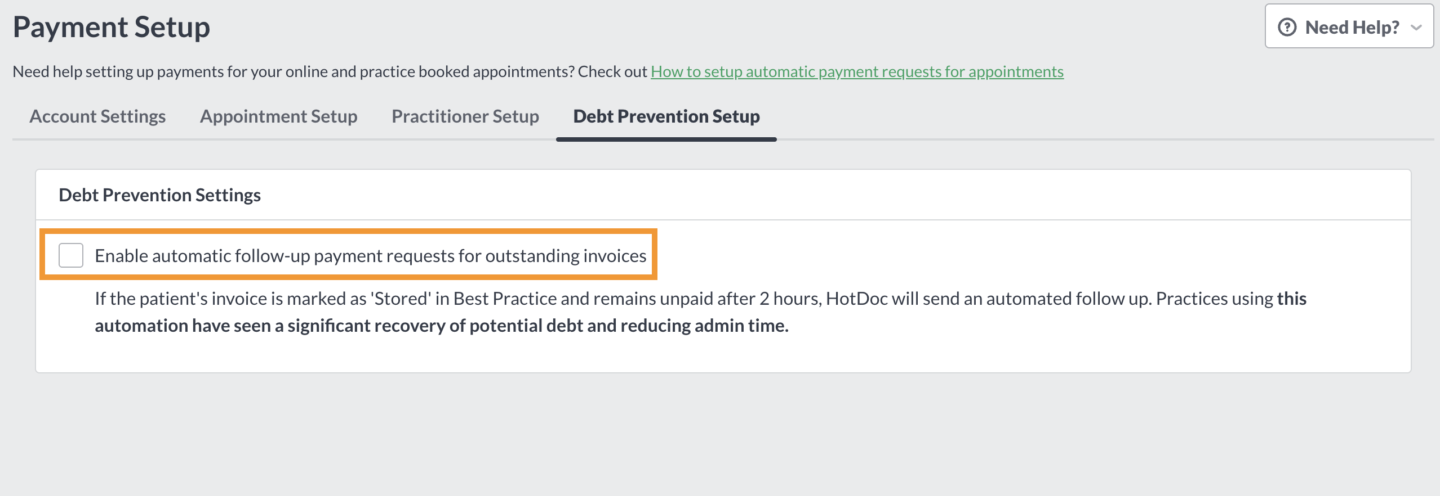Open the Need Help? menu button

[x=1349, y=26]
